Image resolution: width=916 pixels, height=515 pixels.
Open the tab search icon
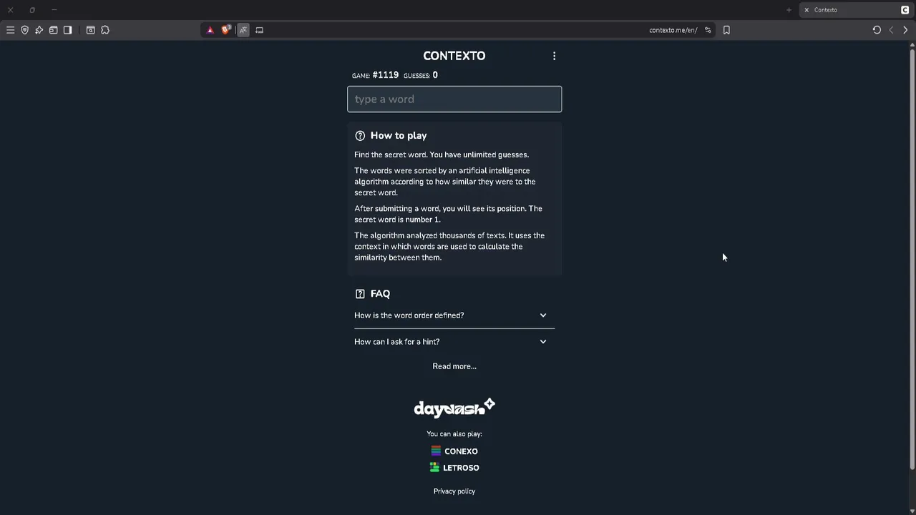[90, 30]
